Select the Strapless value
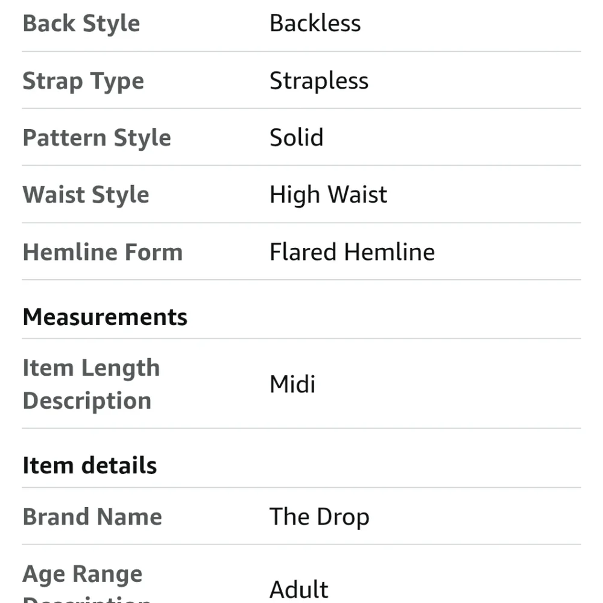 pos(318,81)
